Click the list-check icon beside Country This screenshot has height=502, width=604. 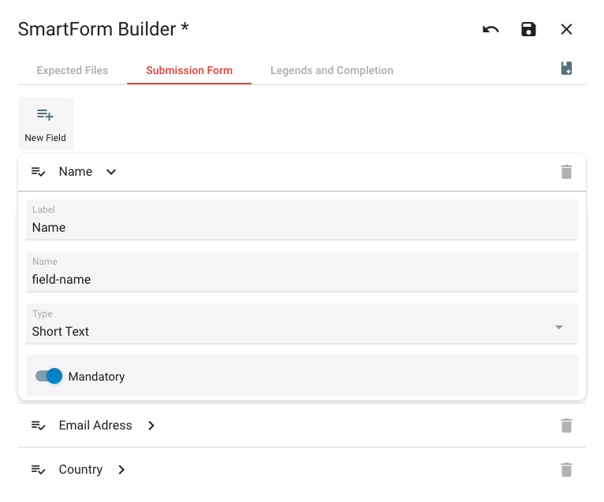coord(39,470)
